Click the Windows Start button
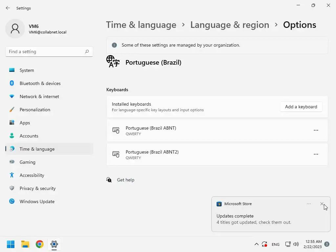Screen dimensions: 336x252 11,244
